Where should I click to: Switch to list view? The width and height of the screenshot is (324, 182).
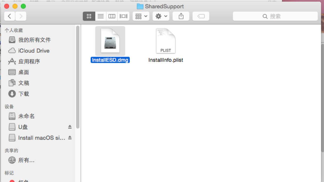tap(100, 16)
